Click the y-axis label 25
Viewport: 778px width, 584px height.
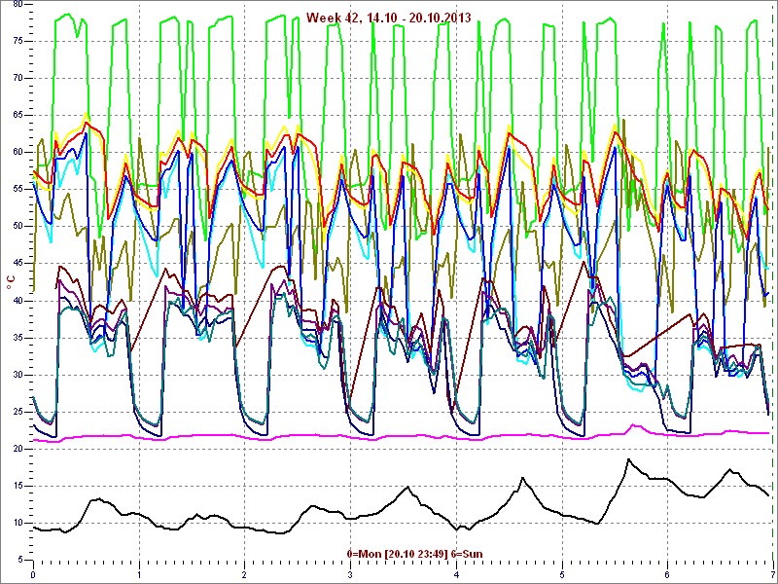tap(17, 412)
